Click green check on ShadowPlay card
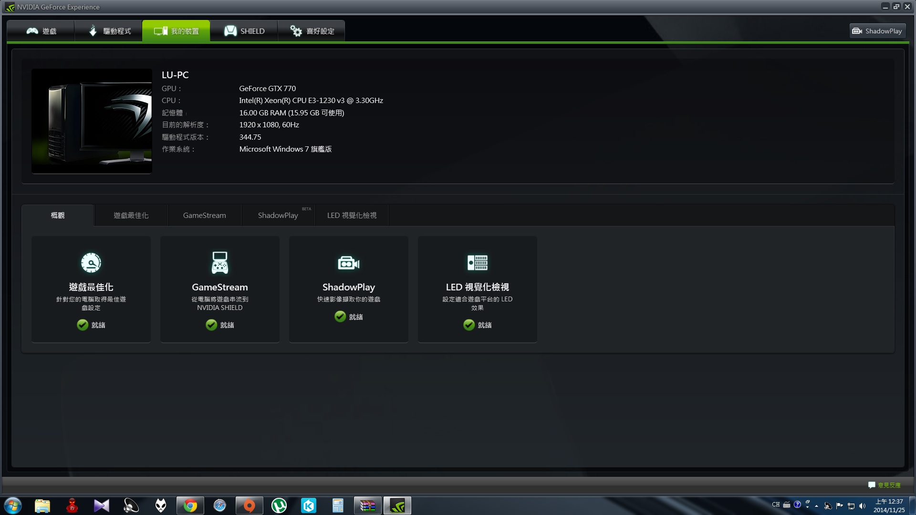This screenshot has height=515, width=916. pyautogui.click(x=340, y=317)
